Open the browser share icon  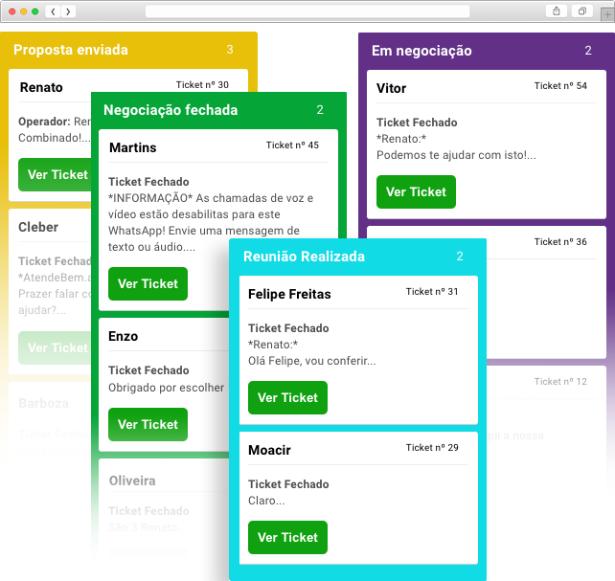[x=557, y=11]
